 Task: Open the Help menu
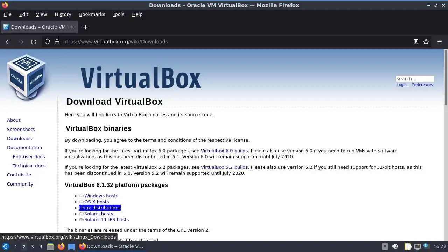pyautogui.click(x=137, y=14)
